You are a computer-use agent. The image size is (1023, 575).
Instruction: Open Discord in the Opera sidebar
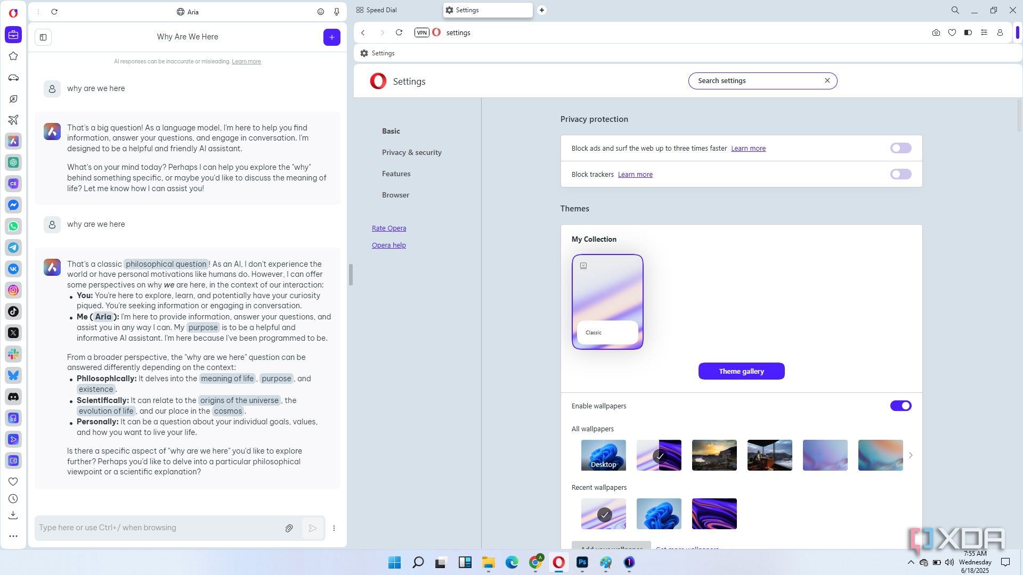[x=13, y=397]
